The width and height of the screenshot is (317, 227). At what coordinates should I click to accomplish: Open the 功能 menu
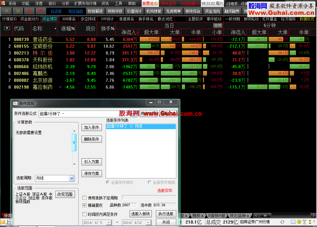point(25,3)
